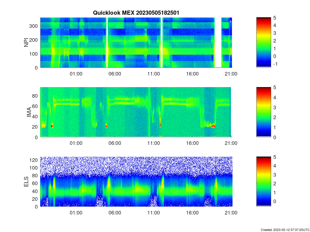This screenshot has width=310, height=232.
Task: Click the 100 tick on ELS y-axis
Action: pyautogui.click(x=34, y=168)
